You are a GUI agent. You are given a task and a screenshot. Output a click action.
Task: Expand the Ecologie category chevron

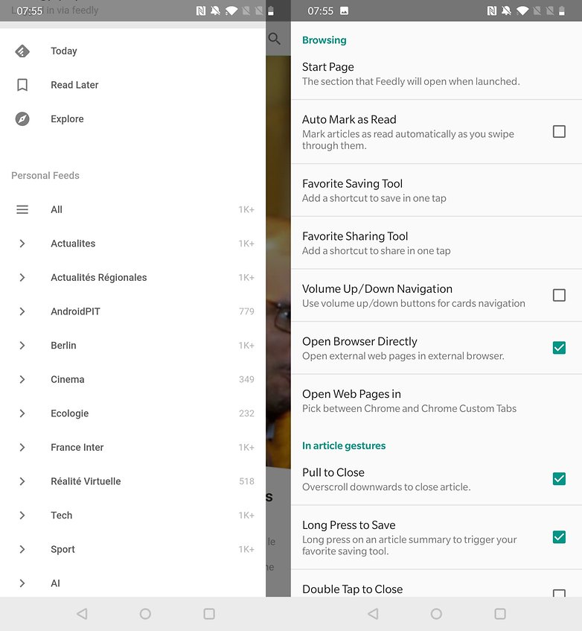pyautogui.click(x=22, y=413)
